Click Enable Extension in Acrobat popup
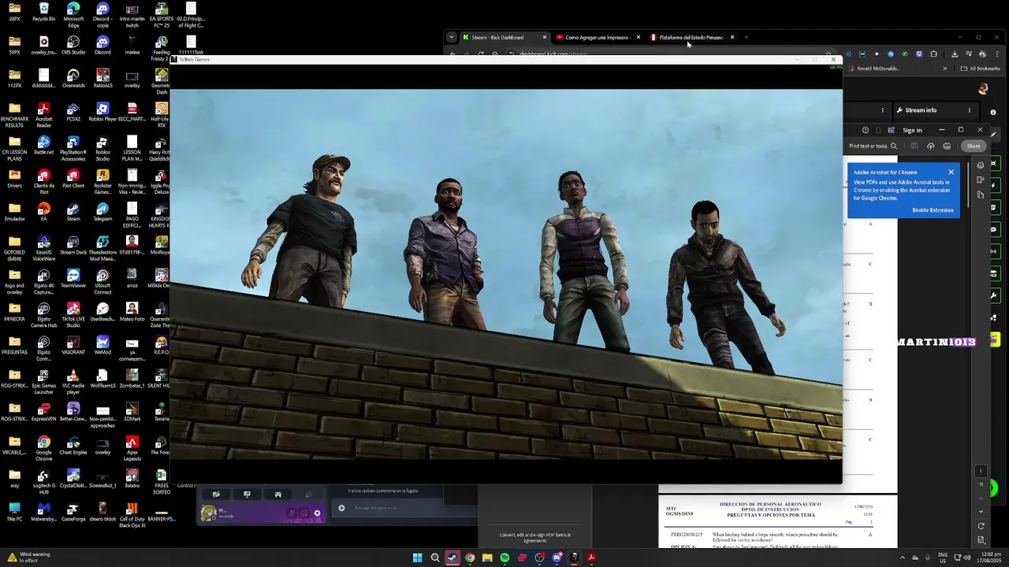Screen dimensions: 1009x567 (933, 210)
